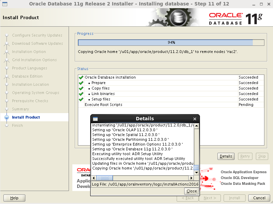Viewport: 273px width, 204px height.
Task: Select Execute Root Scripts status row
Action: click(171, 105)
